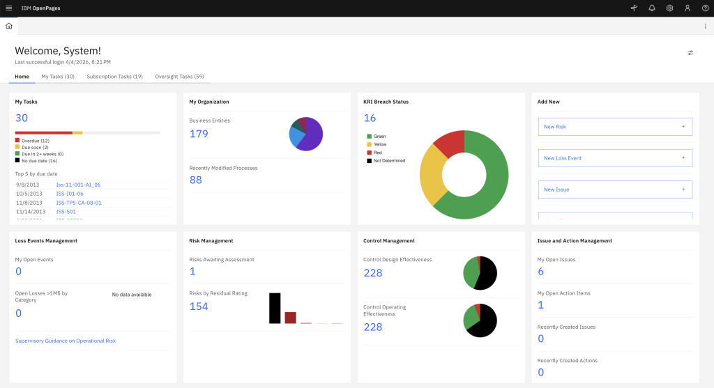Open the vertical ellipsis overflow menu
This screenshot has height=388, width=714.
point(706,26)
